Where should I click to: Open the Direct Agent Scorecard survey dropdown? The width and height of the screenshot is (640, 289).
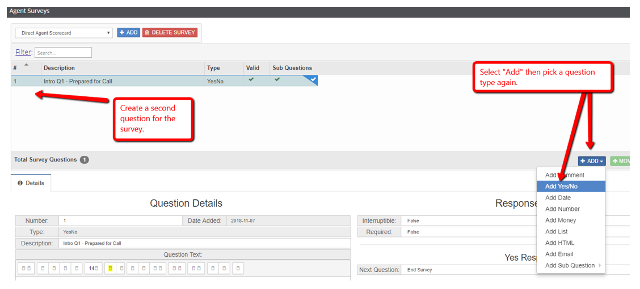click(64, 33)
